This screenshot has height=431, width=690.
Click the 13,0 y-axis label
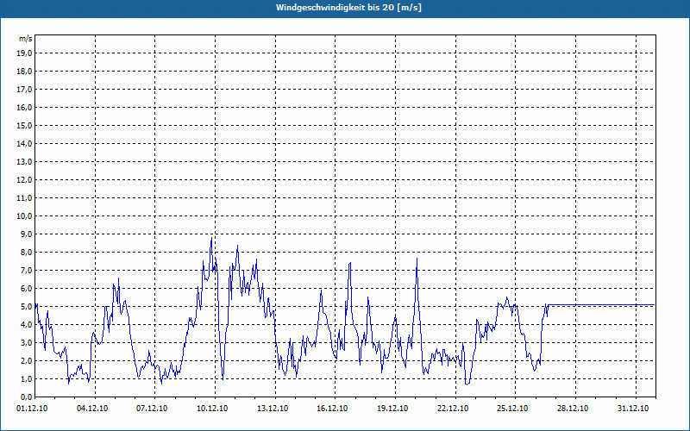25,161
